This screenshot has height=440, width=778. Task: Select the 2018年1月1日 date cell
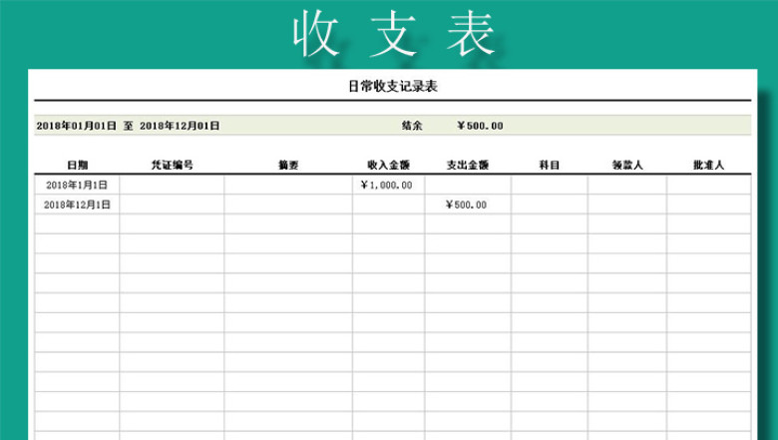point(77,185)
